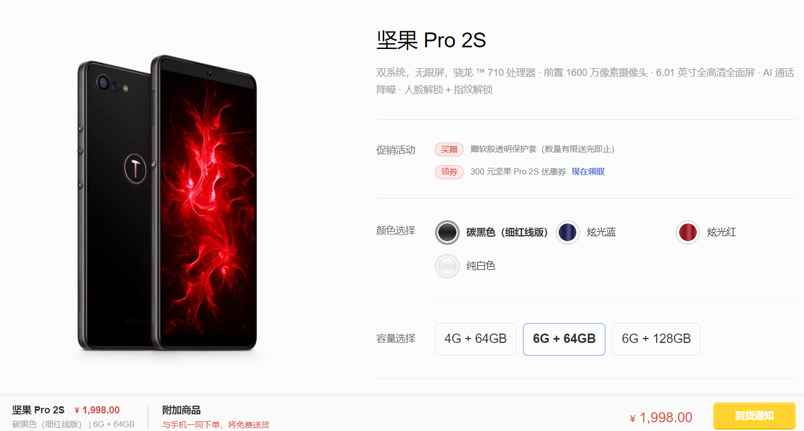The width and height of the screenshot is (804, 431).
Task: Choose the 炫光蓝 blue color swatch
Action: (x=568, y=232)
